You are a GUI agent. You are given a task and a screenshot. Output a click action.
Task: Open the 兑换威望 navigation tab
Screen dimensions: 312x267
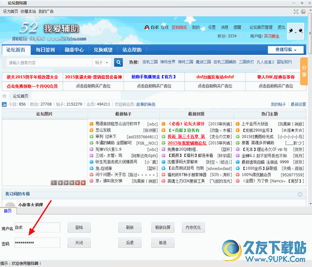pos(104,50)
